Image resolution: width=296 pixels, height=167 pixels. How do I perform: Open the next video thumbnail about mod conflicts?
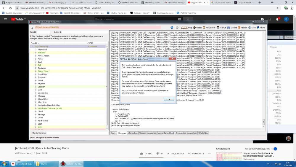229,156
